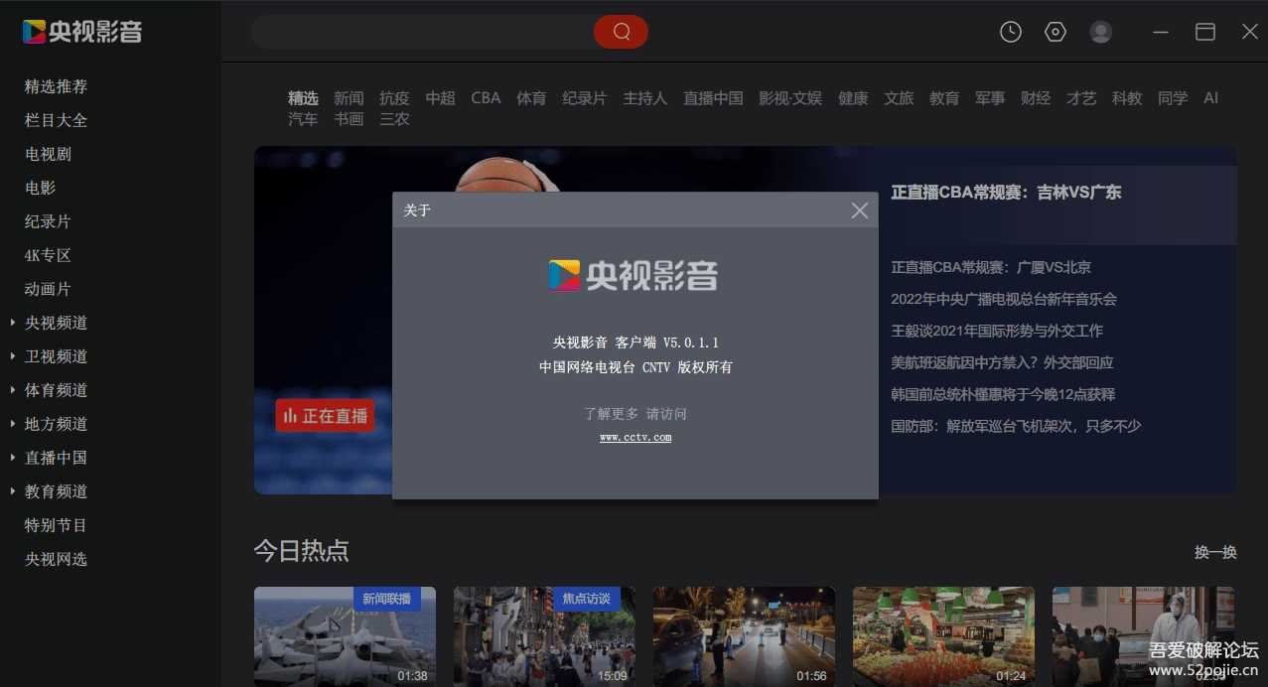Viewport: 1268px width, 687px height.
Task: Open settings hexagon icon
Action: [1055, 32]
